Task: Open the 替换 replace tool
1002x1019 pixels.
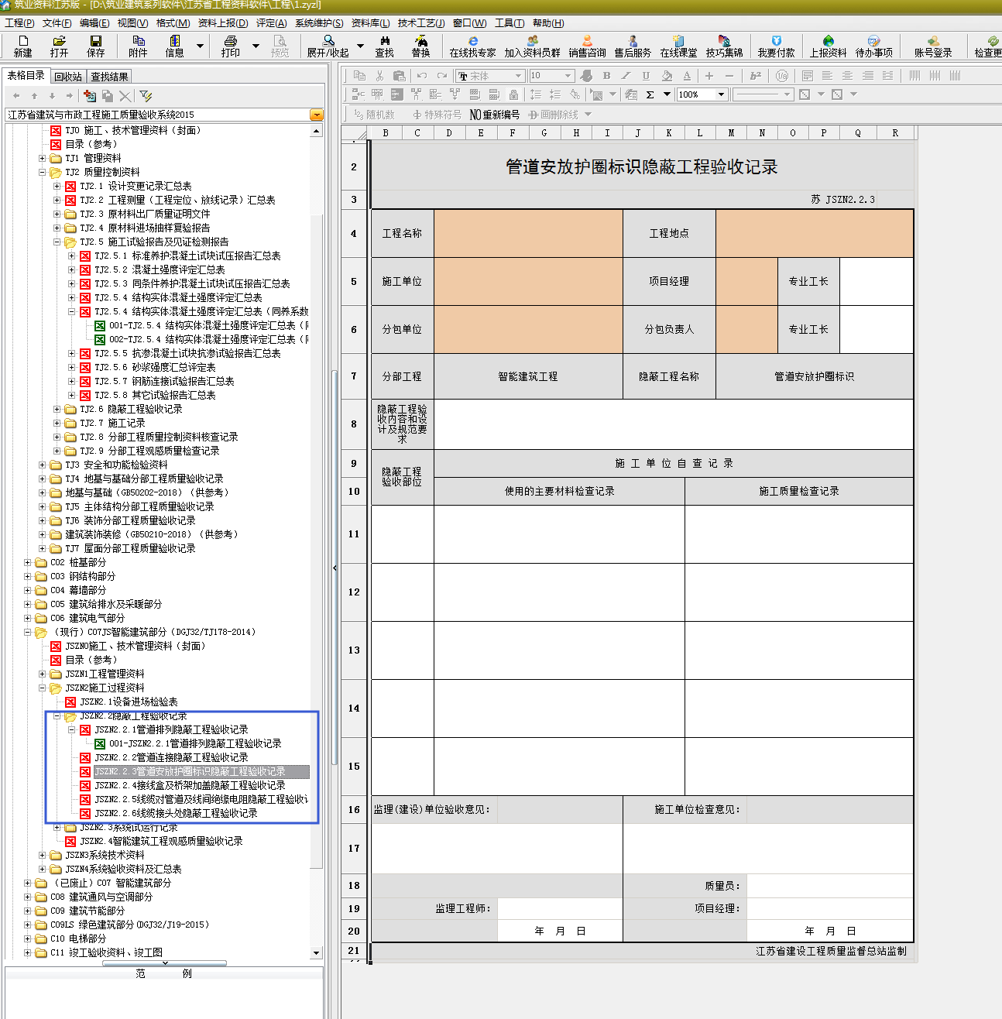Action: pos(420,46)
